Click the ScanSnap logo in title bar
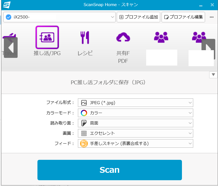The image size is (218, 186). coord(7,5)
